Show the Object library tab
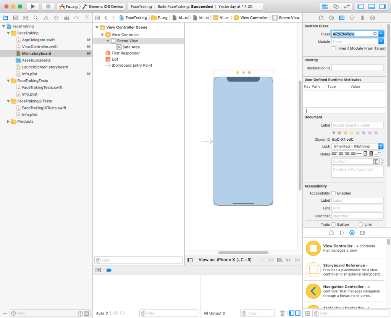This screenshot has height=318, width=391. coord(352,233)
